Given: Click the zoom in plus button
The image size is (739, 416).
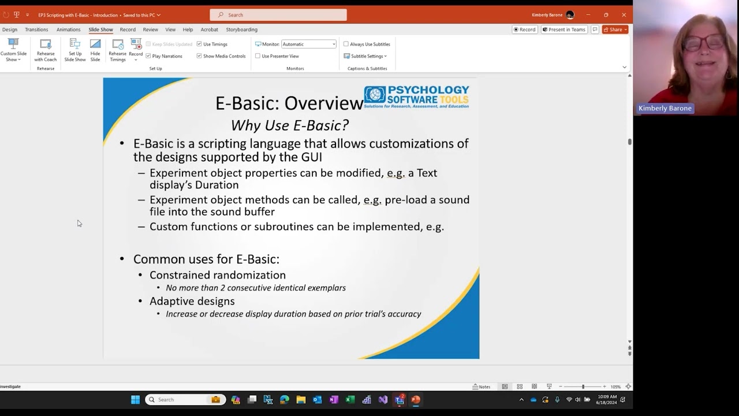Looking at the screenshot, I should [604, 387].
